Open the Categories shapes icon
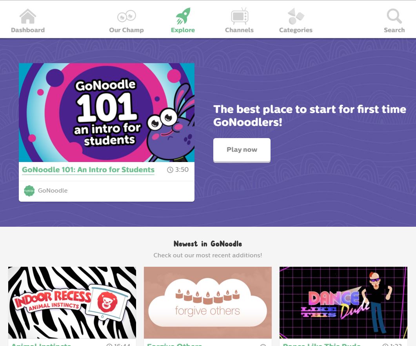 click(x=296, y=16)
